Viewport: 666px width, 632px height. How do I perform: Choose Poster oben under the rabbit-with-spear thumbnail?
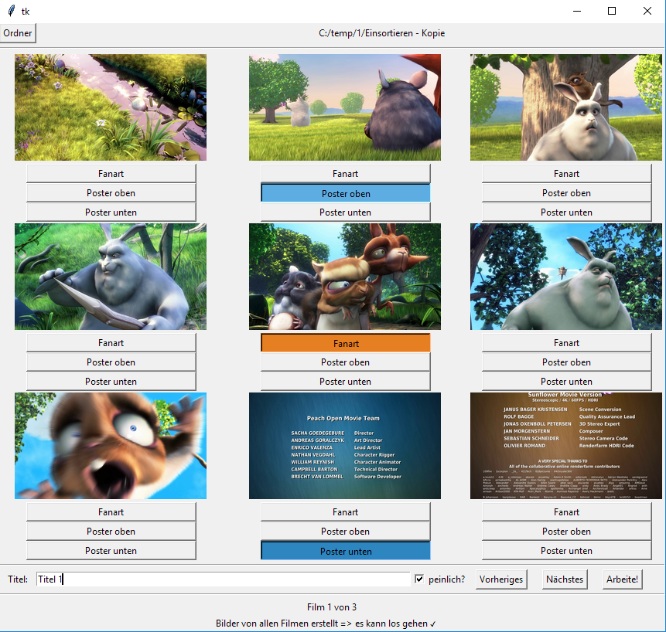pyautogui.click(x=111, y=362)
